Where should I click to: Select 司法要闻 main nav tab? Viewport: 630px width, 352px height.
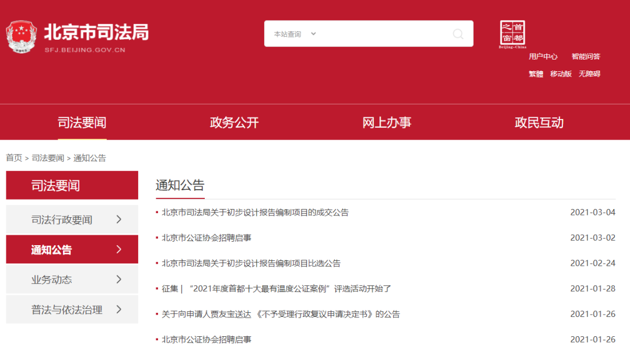click(x=82, y=122)
